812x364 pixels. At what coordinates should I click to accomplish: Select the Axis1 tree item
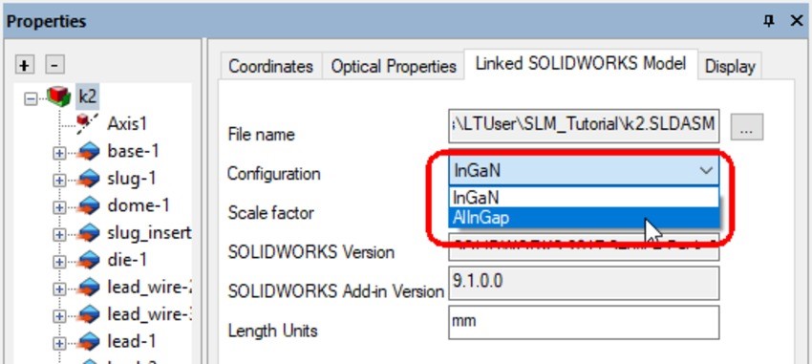tap(127, 124)
